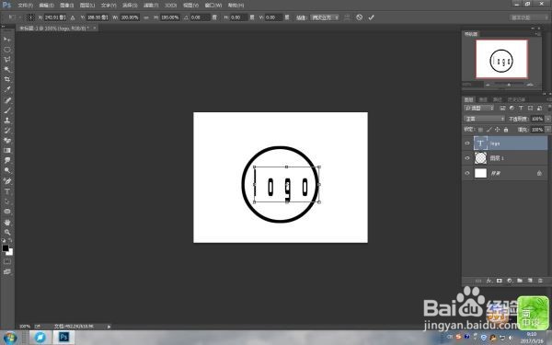Select the History Brush tool

pos(7,131)
